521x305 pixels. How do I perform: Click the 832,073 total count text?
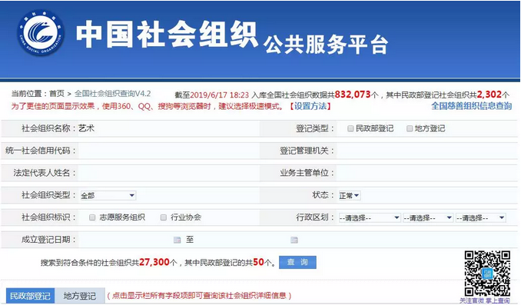(x=353, y=94)
